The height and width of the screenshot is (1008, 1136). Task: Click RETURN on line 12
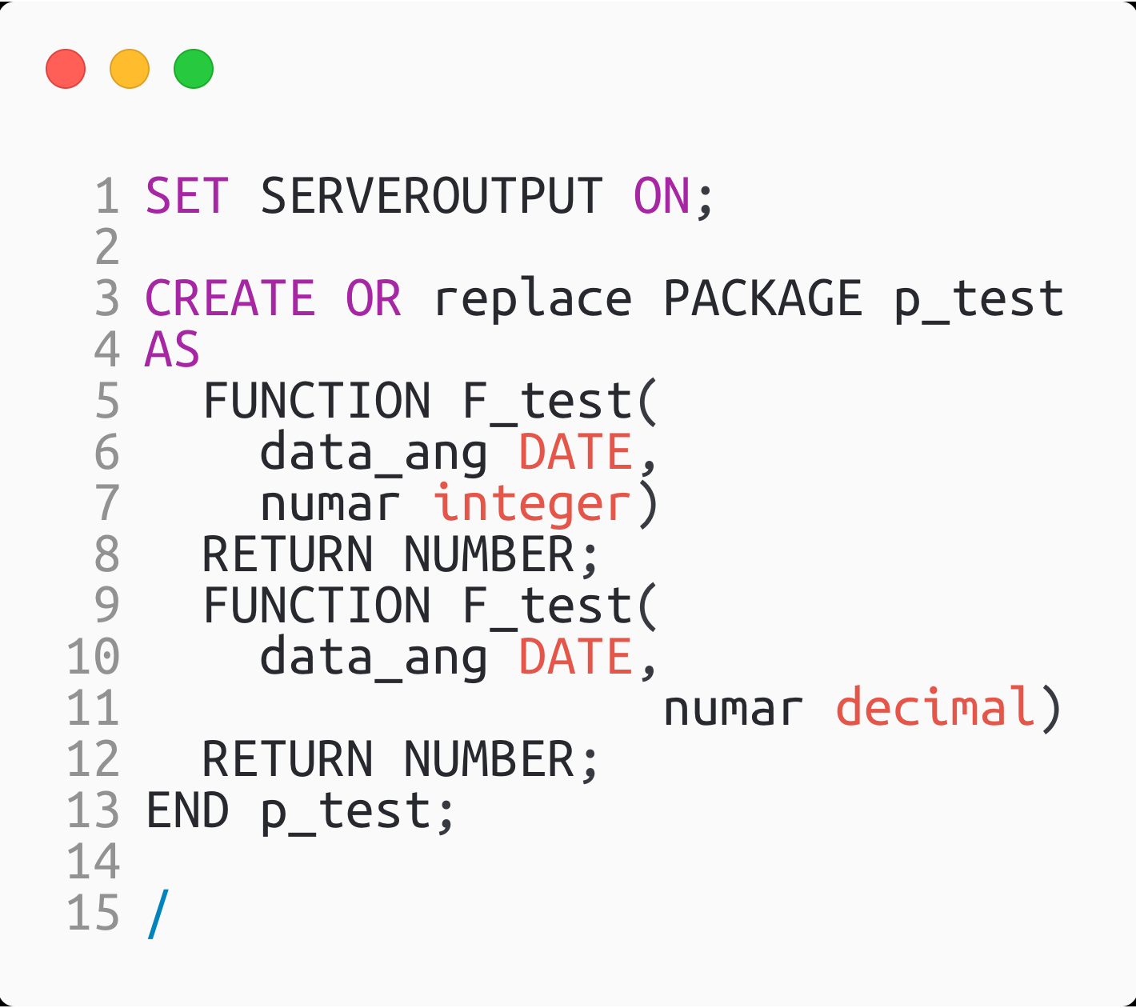[x=288, y=760]
